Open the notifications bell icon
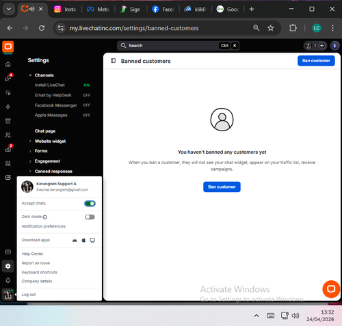 (x=8, y=280)
